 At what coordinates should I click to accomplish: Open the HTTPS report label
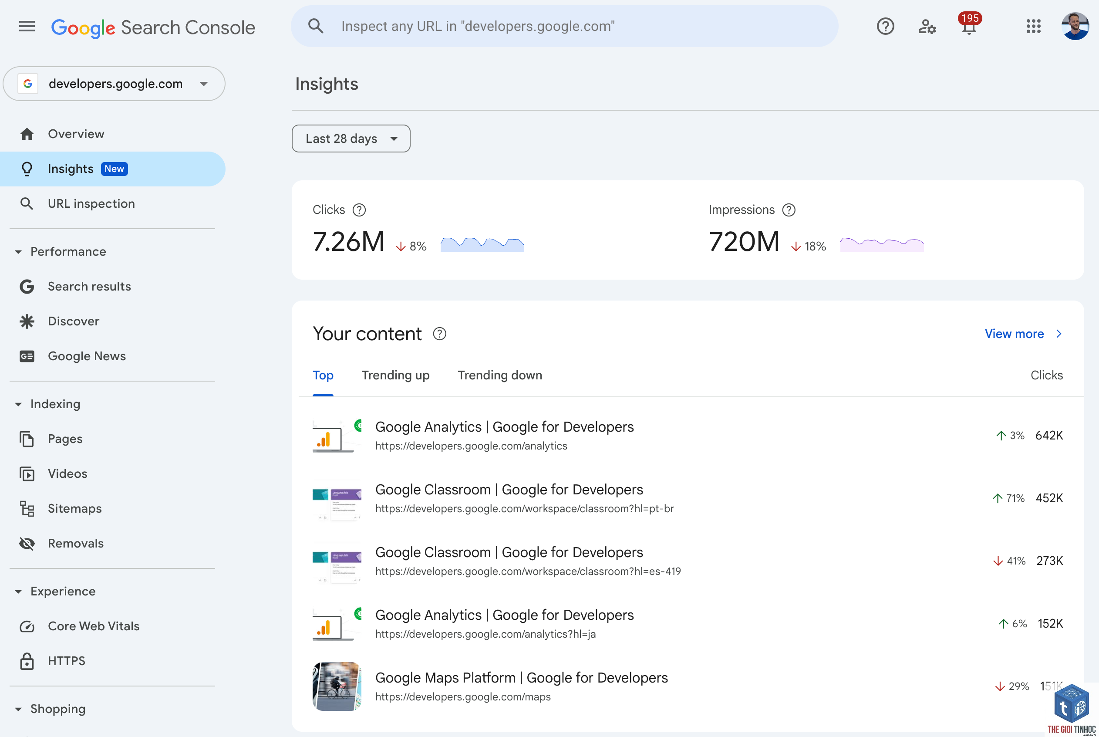pyautogui.click(x=67, y=661)
